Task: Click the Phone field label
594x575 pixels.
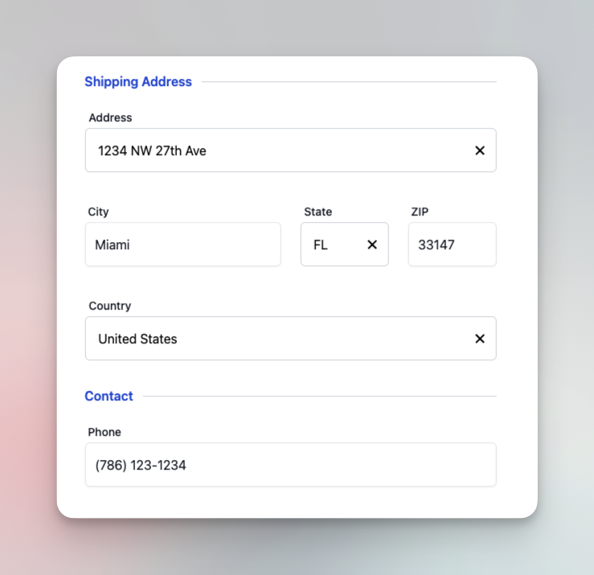Action: 104,432
